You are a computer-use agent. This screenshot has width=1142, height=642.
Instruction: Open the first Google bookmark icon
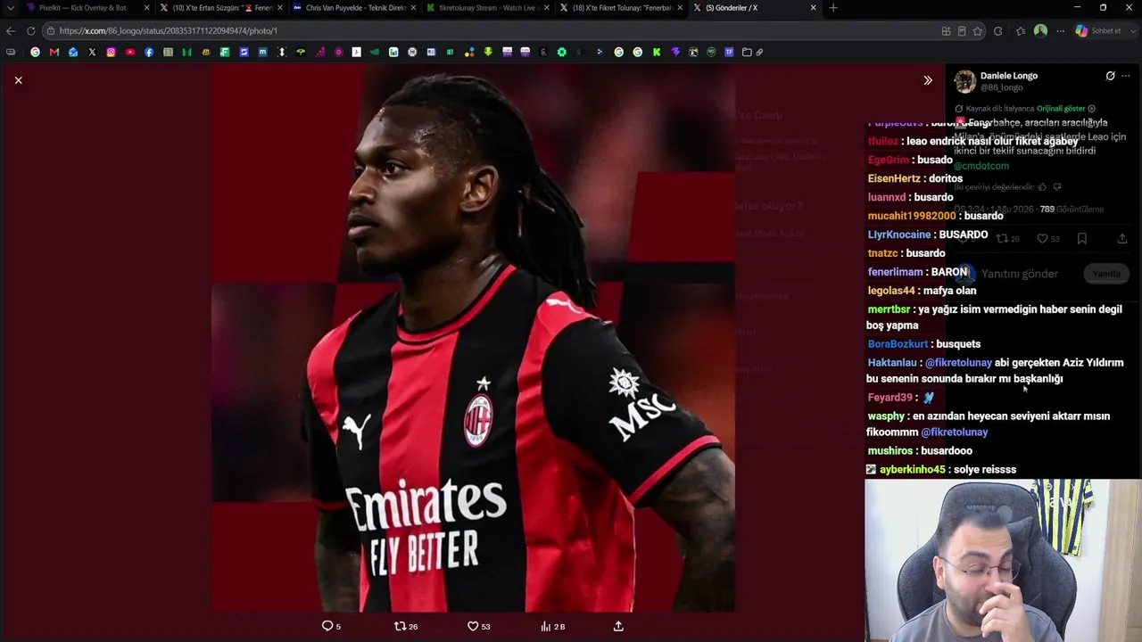pos(35,53)
